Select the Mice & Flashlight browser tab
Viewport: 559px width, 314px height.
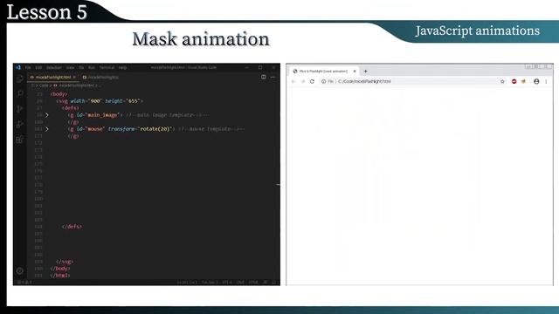[x=324, y=72]
